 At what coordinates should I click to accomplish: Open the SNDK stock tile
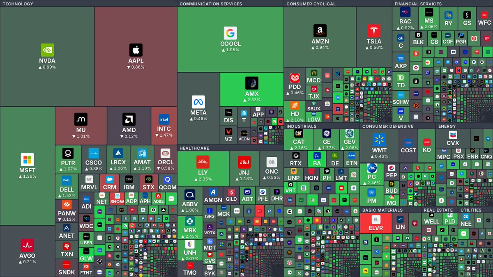click(67, 268)
